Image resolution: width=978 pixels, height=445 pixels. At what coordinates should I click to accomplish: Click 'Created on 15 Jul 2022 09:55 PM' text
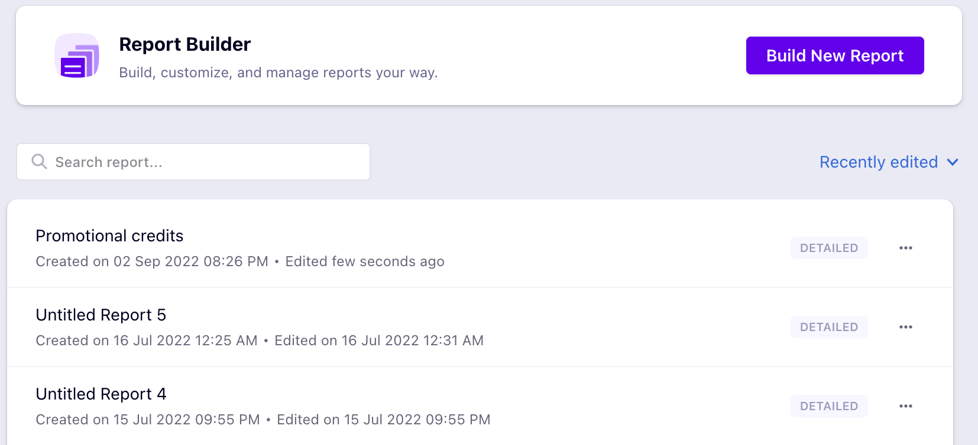[x=148, y=420]
